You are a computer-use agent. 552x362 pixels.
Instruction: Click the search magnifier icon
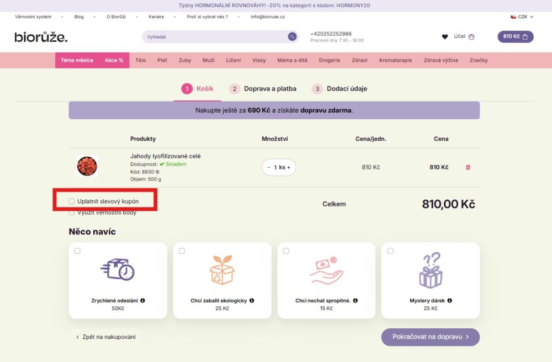click(291, 37)
